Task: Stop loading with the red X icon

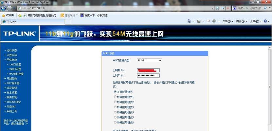Action: tap(228, 8)
